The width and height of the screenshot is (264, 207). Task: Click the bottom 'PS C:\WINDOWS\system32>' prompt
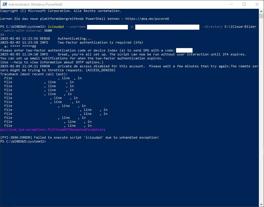click(x=23, y=141)
